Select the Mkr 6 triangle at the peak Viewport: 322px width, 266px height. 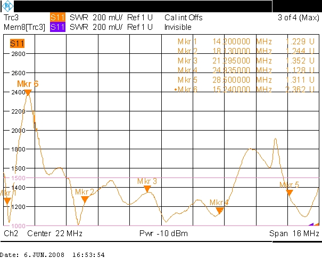tap(28, 92)
